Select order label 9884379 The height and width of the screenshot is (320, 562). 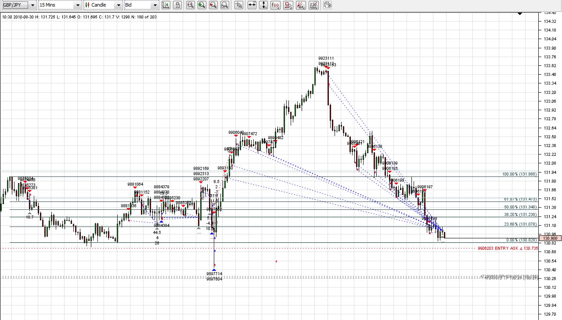[161, 187]
